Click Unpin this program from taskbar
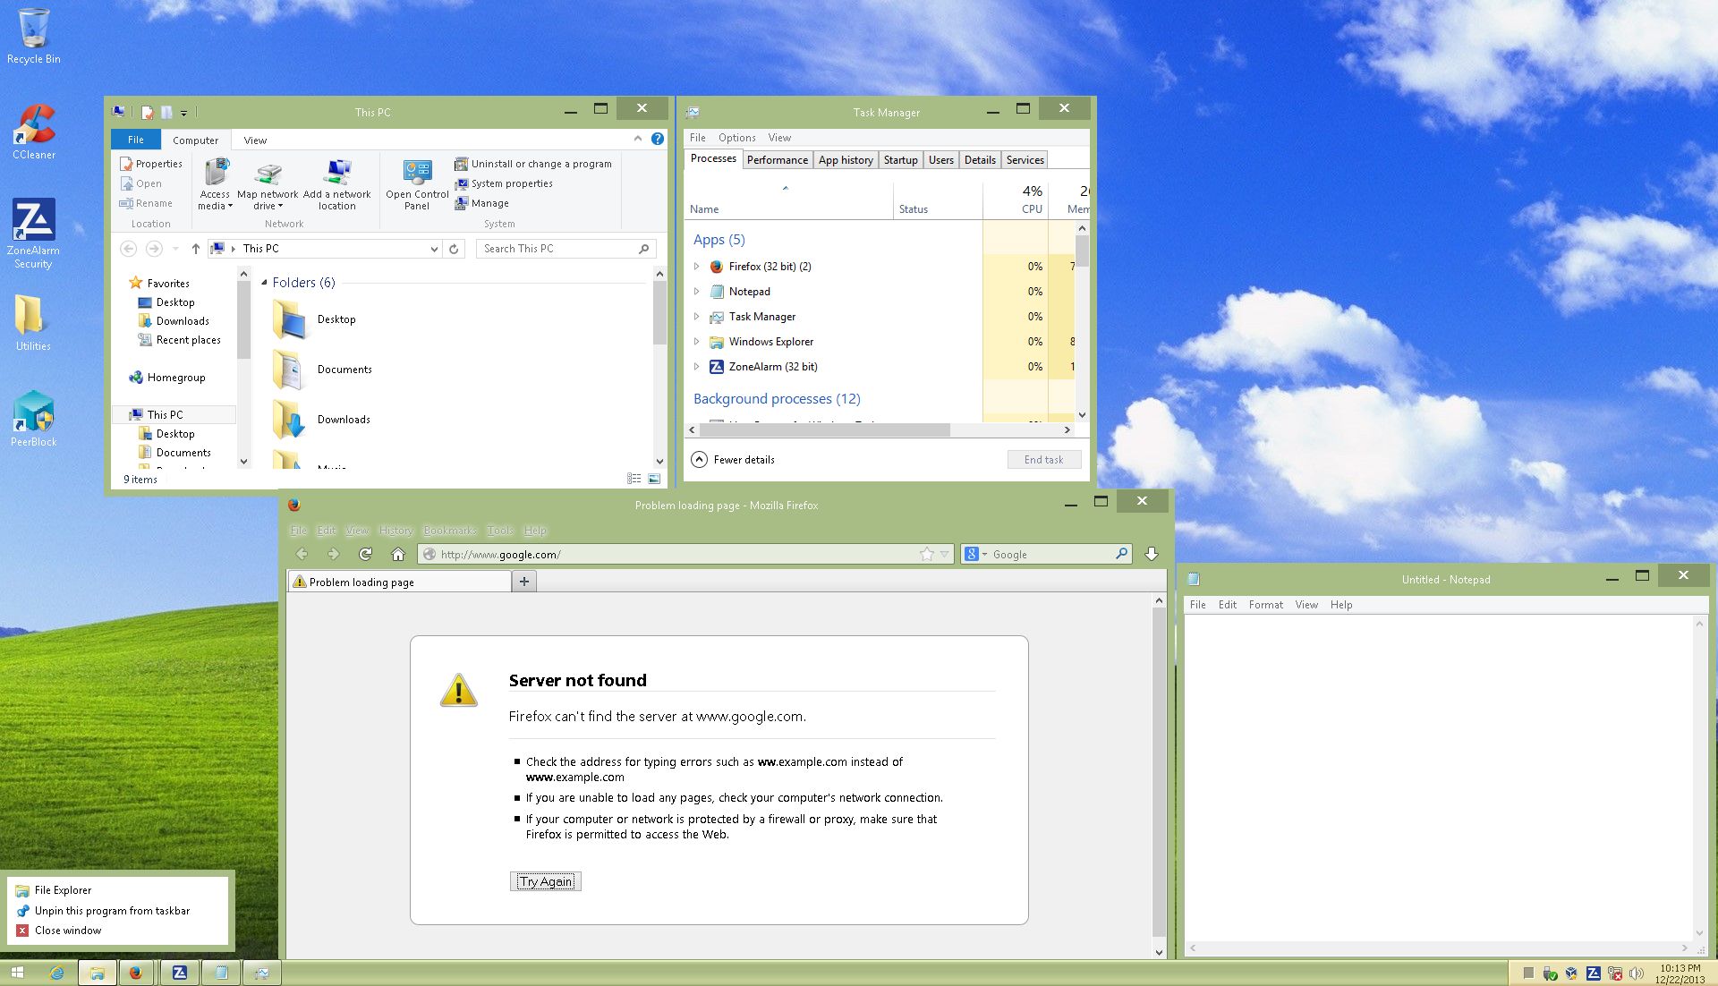Screen dimensions: 1718x986 (x=112, y=911)
